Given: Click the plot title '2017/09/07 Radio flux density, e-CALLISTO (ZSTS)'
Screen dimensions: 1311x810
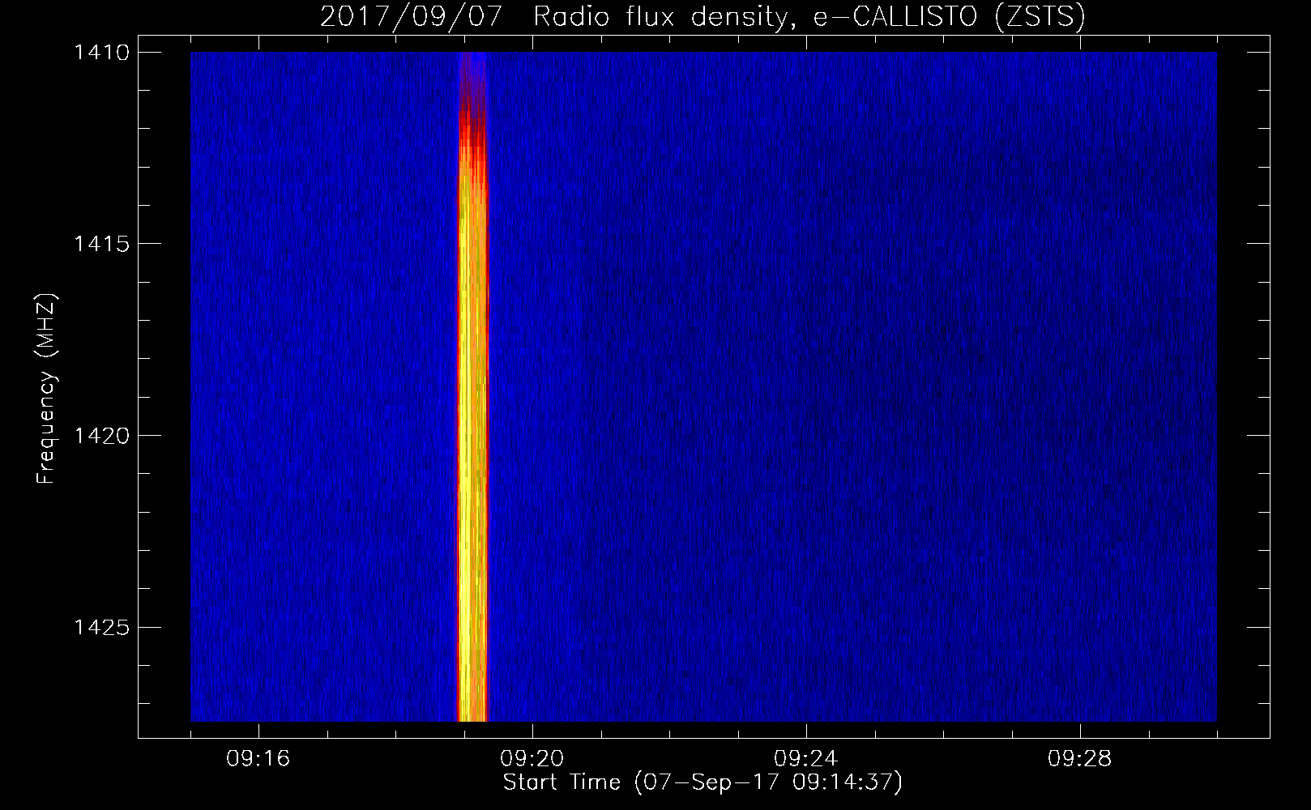Looking at the screenshot, I should (702, 17).
